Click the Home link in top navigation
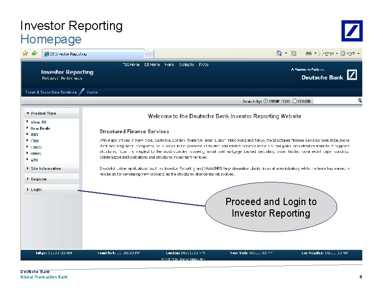 tap(169, 65)
